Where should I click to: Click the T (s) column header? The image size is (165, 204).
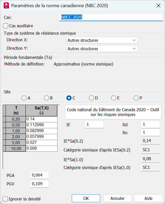click(16, 111)
